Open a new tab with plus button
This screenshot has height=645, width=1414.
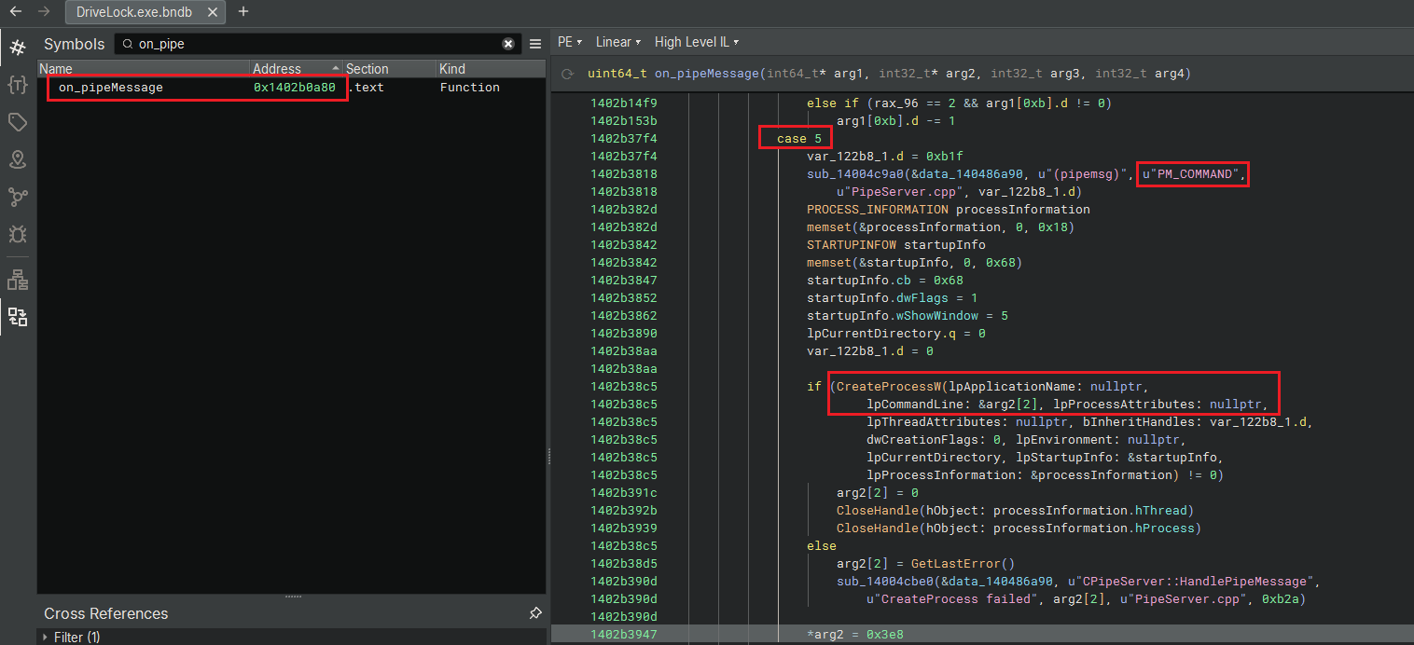243,12
